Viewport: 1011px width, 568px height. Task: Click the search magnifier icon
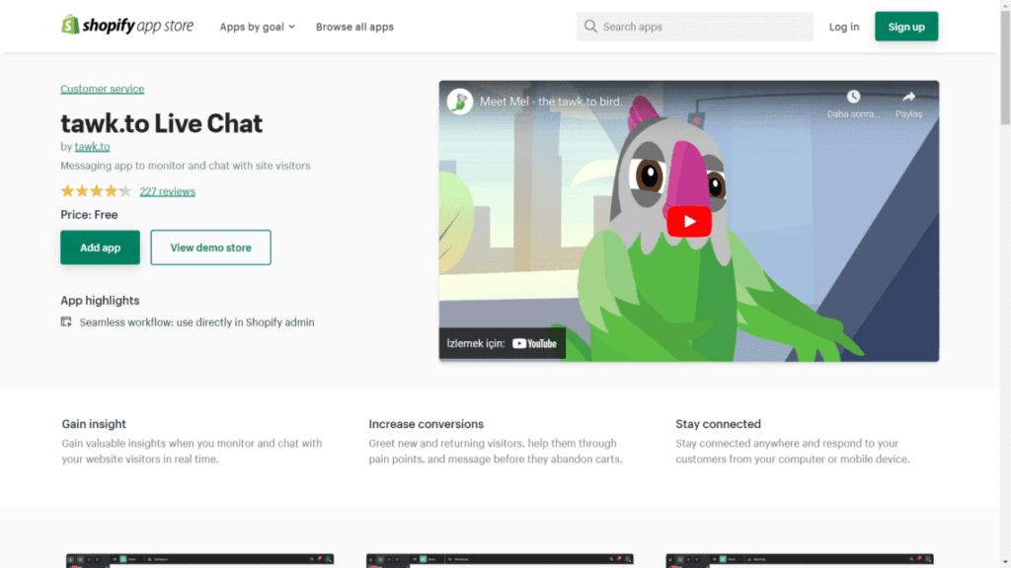pyautogui.click(x=590, y=27)
